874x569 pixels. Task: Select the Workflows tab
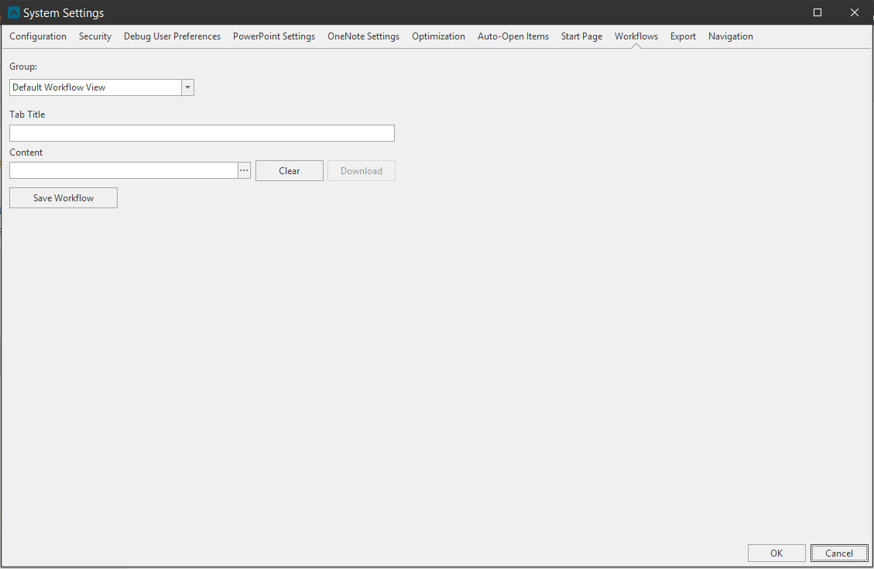point(636,36)
